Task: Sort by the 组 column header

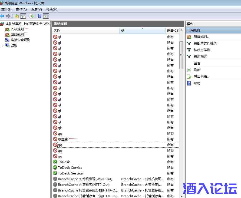Action: coord(143,31)
